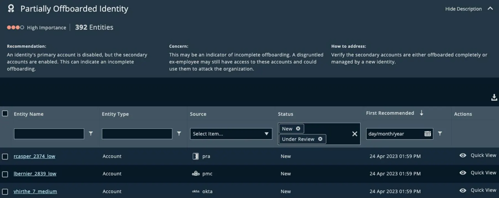Open entity rcasper_2374_low link
499x198 pixels.
pos(34,156)
